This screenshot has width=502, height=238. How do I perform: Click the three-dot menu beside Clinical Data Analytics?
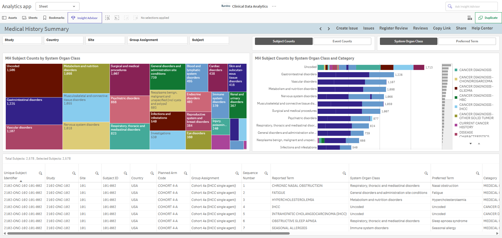[274, 6]
